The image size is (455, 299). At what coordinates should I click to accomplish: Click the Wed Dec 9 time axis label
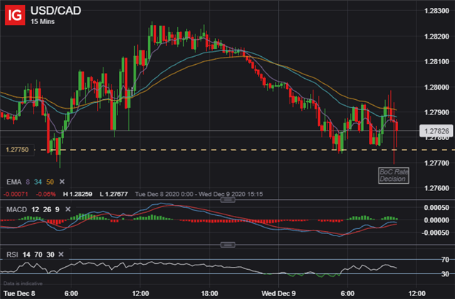tap(279, 293)
